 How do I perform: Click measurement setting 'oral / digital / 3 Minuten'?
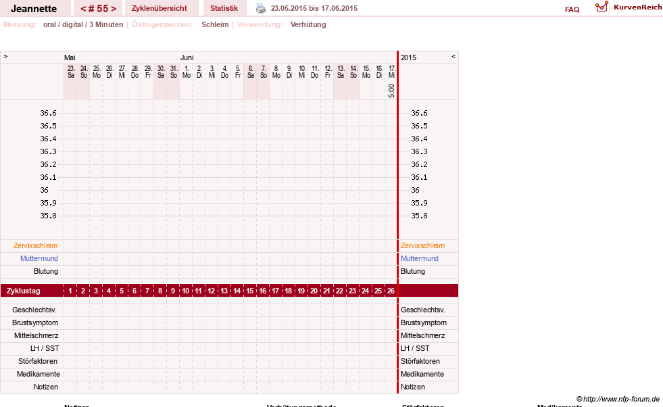83,24
